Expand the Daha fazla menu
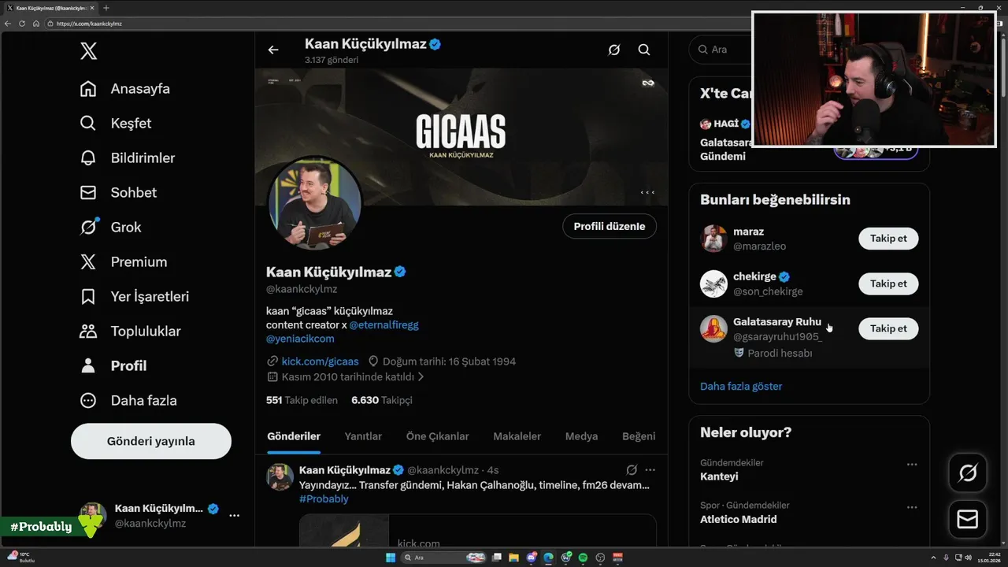This screenshot has height=567, width=1008. pos(128,400)
